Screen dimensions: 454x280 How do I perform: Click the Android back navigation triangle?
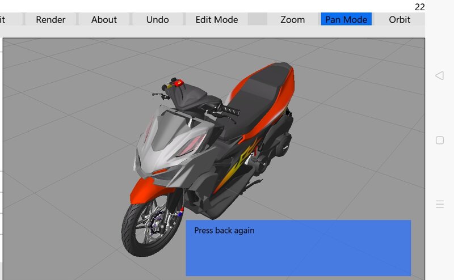pyautogui.click(x=439, y=76)
